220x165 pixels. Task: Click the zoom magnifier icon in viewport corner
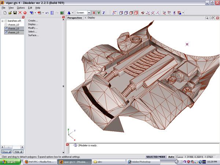207,17
